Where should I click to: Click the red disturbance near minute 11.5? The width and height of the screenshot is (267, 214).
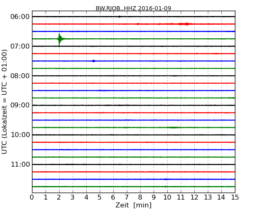coord(185,24)
